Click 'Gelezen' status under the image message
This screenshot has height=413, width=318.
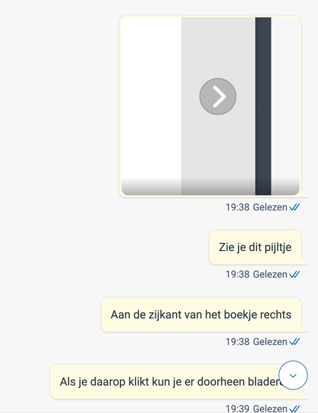[270, 207]
